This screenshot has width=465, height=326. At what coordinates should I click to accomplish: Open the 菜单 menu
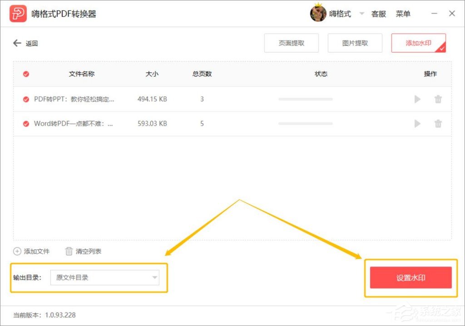(404, 14)
